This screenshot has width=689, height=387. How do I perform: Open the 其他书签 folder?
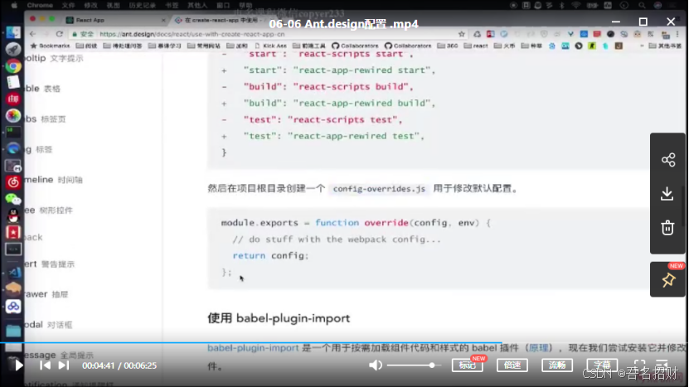click(665, 46)
